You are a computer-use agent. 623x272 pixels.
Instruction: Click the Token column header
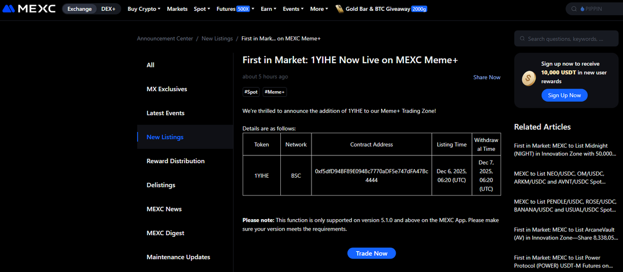click(262, 145)
